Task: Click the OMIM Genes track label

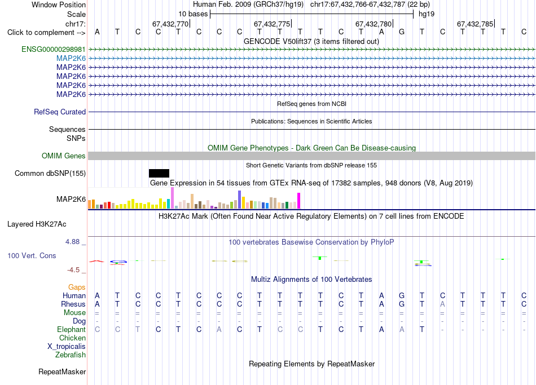Action: 63,156
